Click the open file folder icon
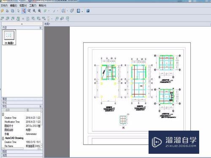This screenshot has width=211, height=158. click(2, 11)
